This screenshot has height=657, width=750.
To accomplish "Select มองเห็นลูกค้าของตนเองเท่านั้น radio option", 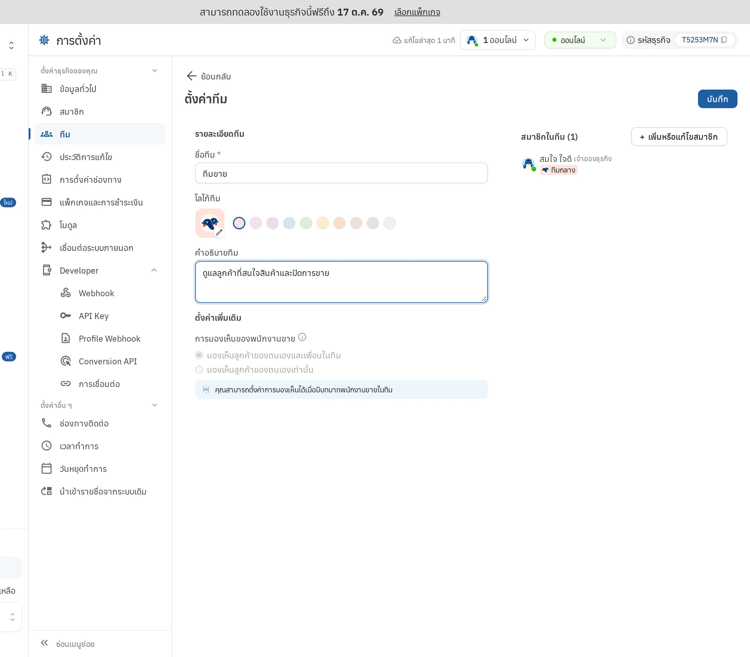I will tap(199, 370).
